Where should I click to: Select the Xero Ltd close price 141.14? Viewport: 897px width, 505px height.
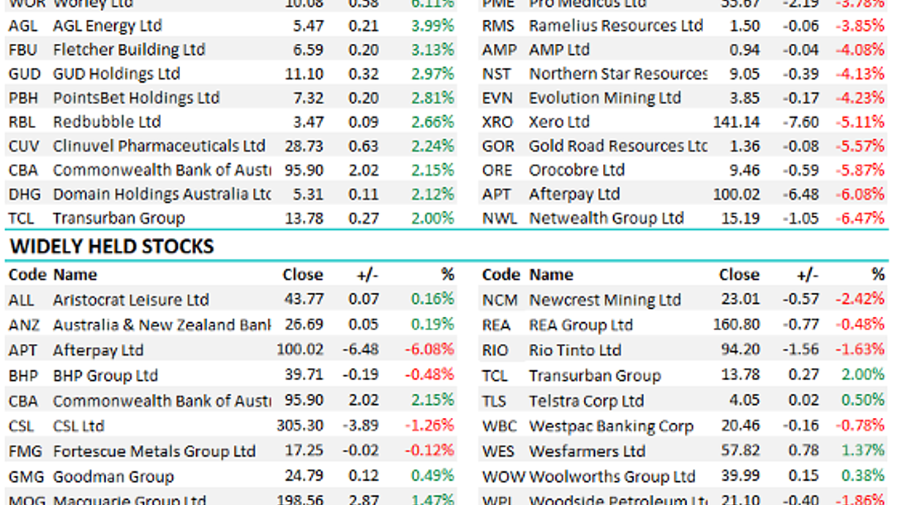pyautogui.click(x=736, y=122)
